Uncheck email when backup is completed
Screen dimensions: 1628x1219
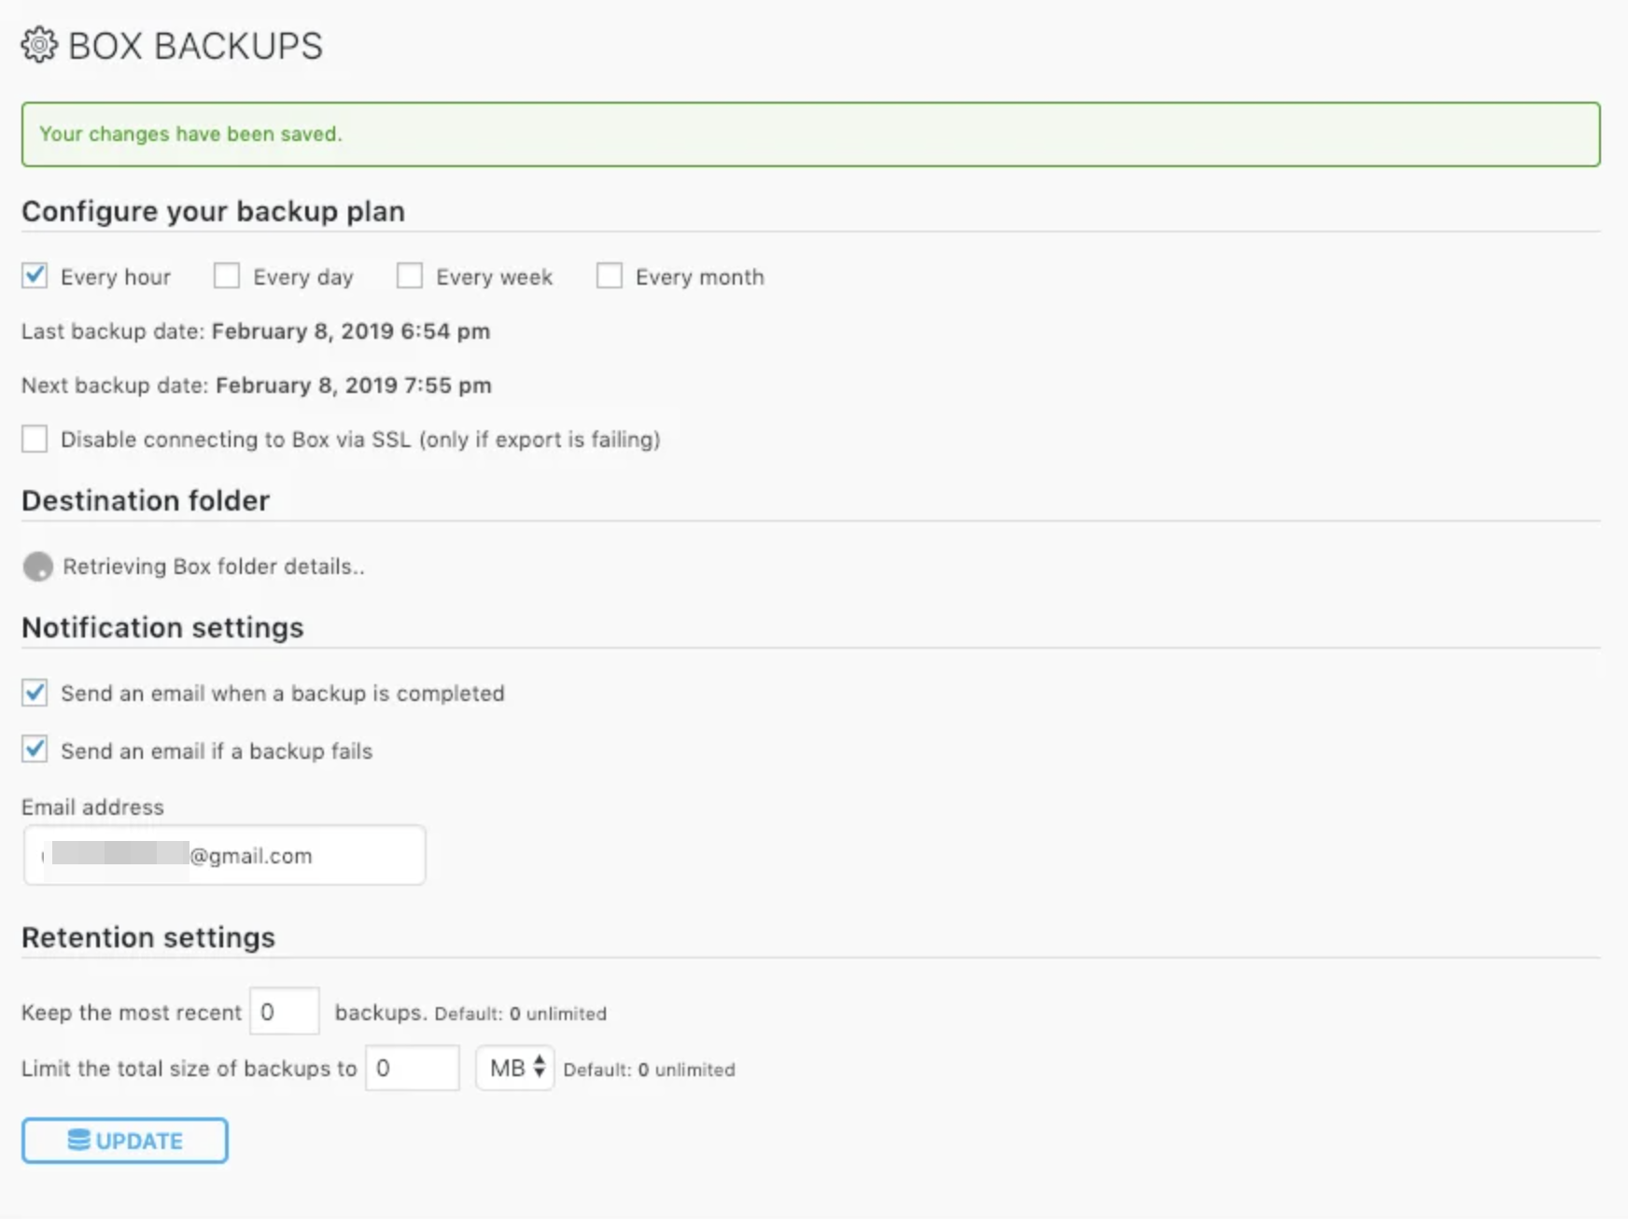point(35,694)
